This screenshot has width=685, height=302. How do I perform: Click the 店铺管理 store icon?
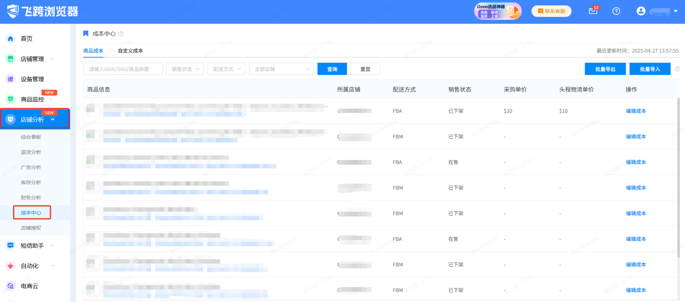tap(11, 59)
